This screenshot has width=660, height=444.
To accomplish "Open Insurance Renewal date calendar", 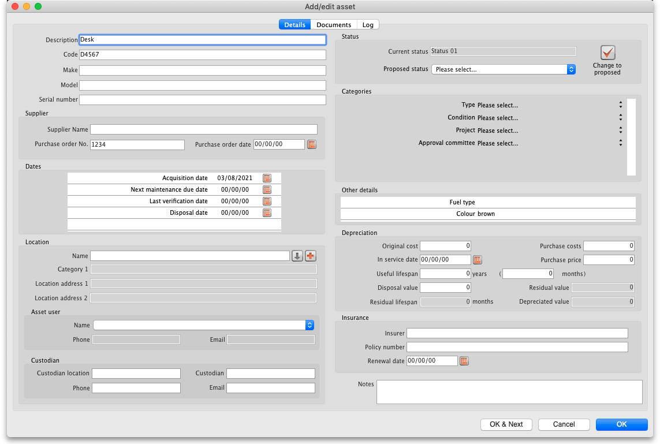I will point(464,361).
